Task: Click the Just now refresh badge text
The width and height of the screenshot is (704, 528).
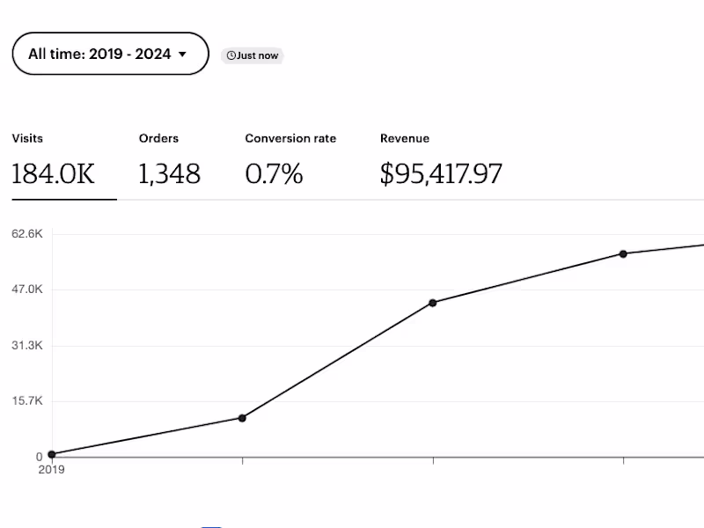Action: (257, 55)
